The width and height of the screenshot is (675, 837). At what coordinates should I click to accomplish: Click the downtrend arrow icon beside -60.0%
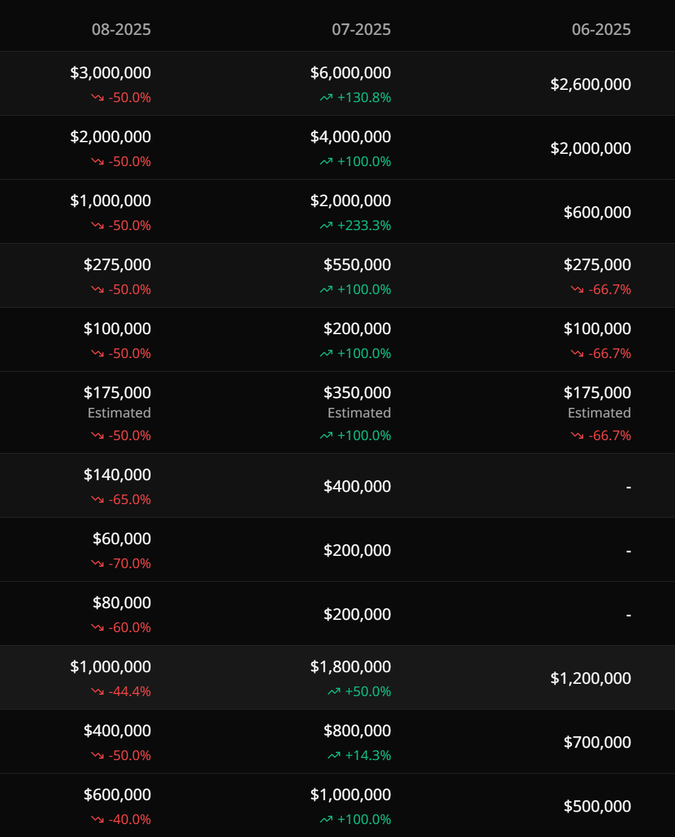pyautogui.click(x=98, y=628)
